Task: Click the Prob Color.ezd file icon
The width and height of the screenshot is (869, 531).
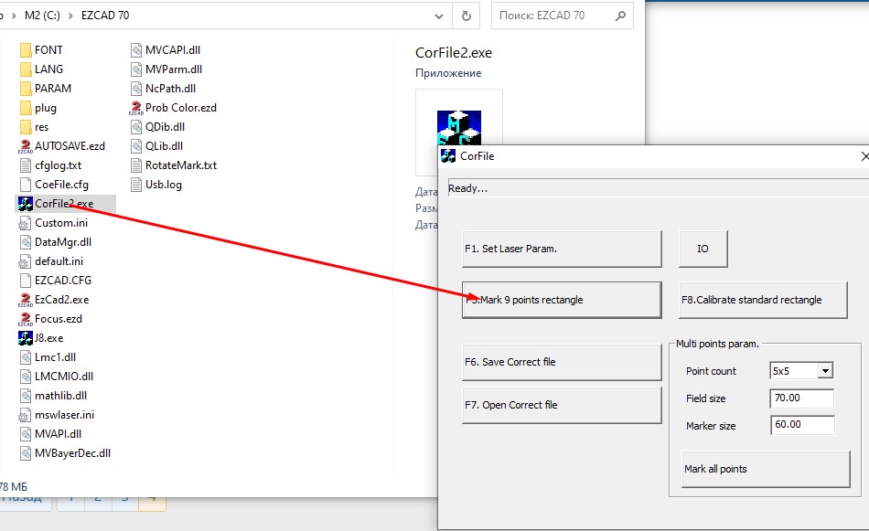Action: pos(136,108)
